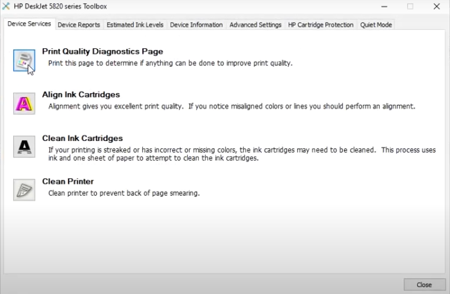Click the 'If your printing is streaked' description
The height and width of the screenshot is (294, 450).
(x=242, y=154)
